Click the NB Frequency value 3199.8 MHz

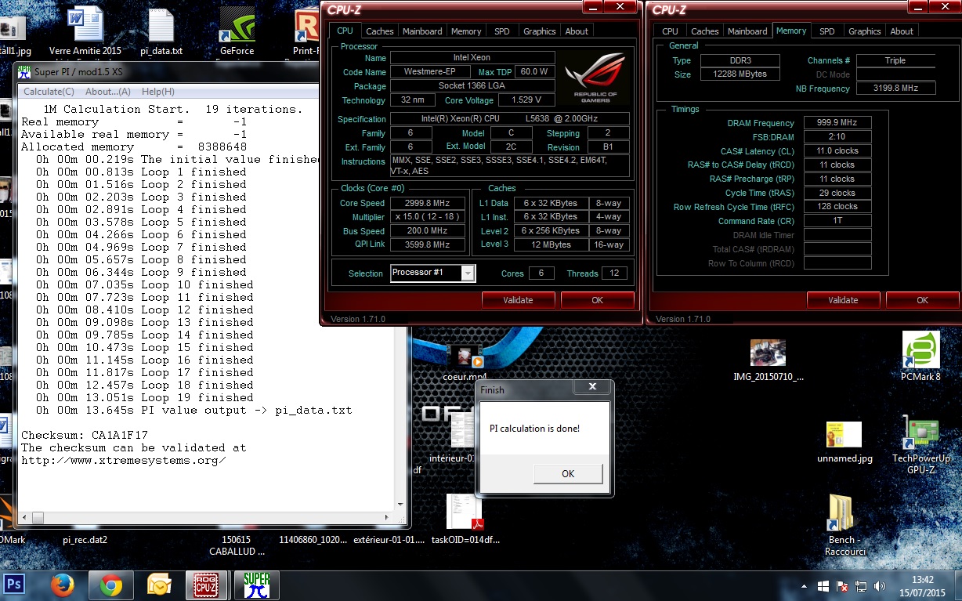point(895,89)
